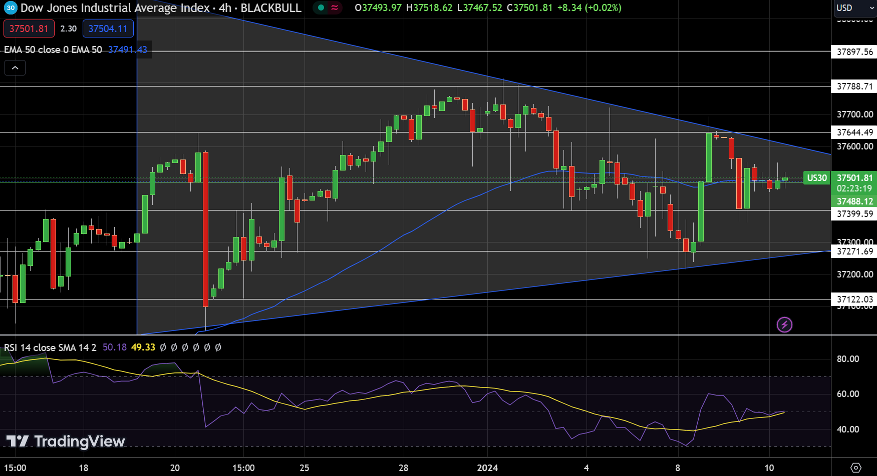Click the 28 date label on time axis
The width and height of the screenshot is (877, 476).
[x=403, y=468]
